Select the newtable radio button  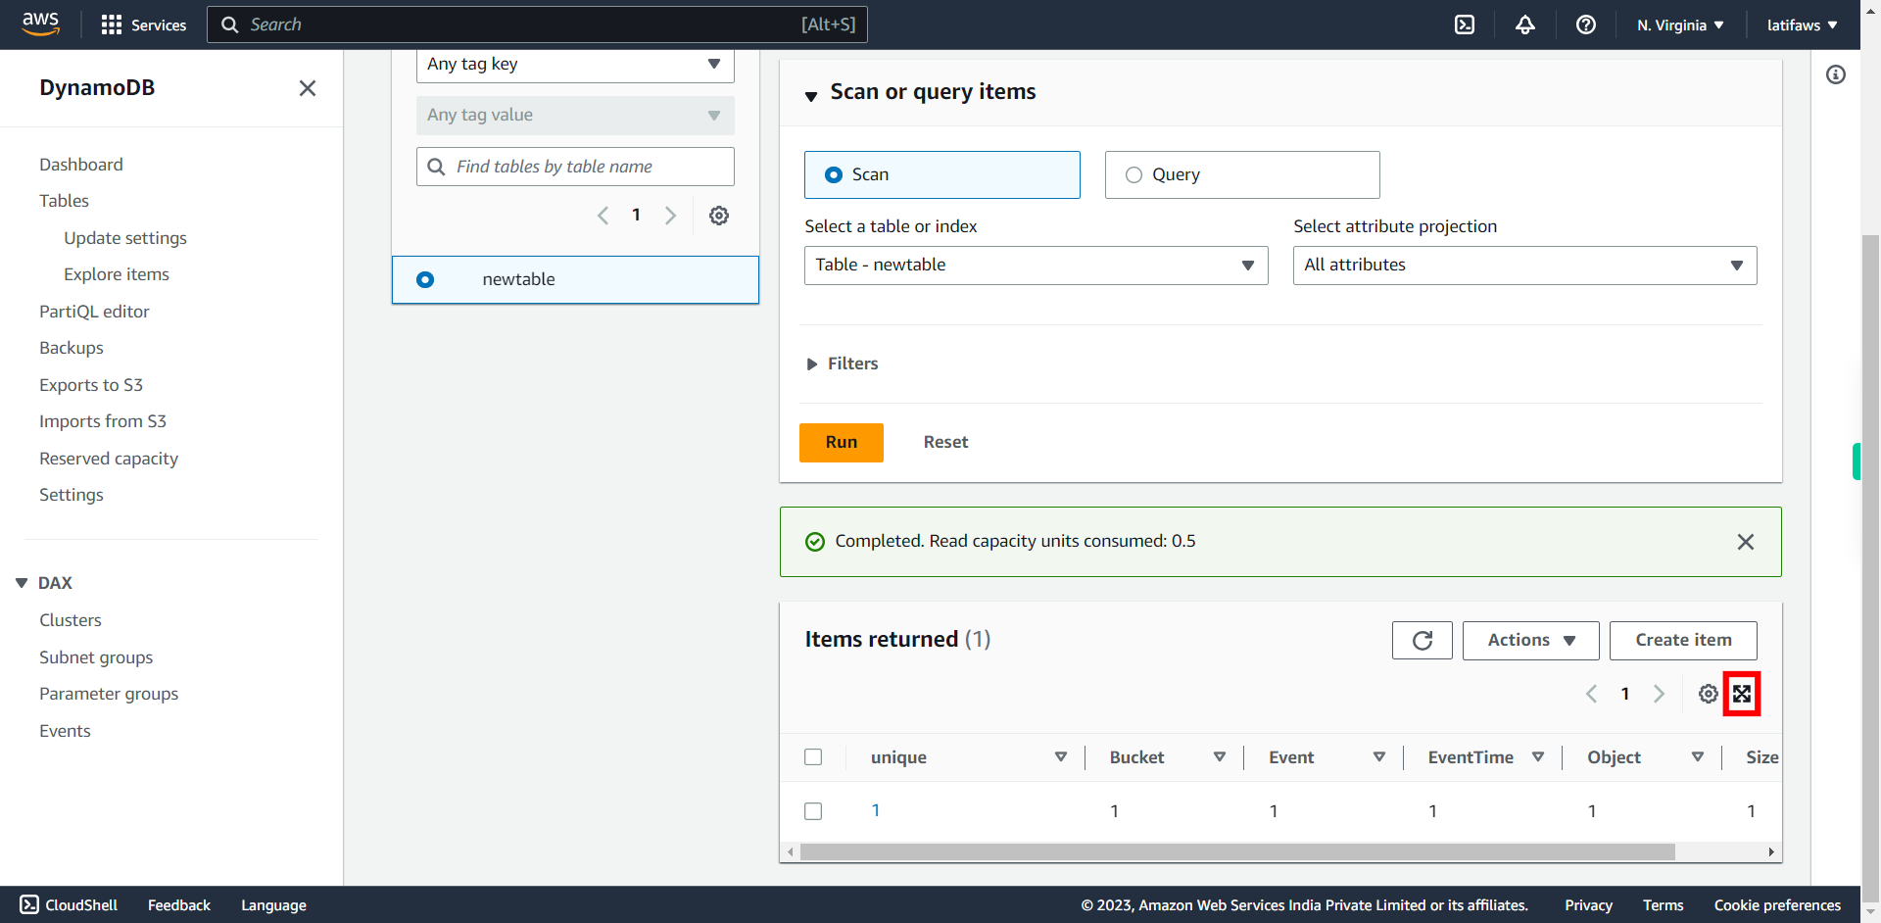tap(425, 279)
